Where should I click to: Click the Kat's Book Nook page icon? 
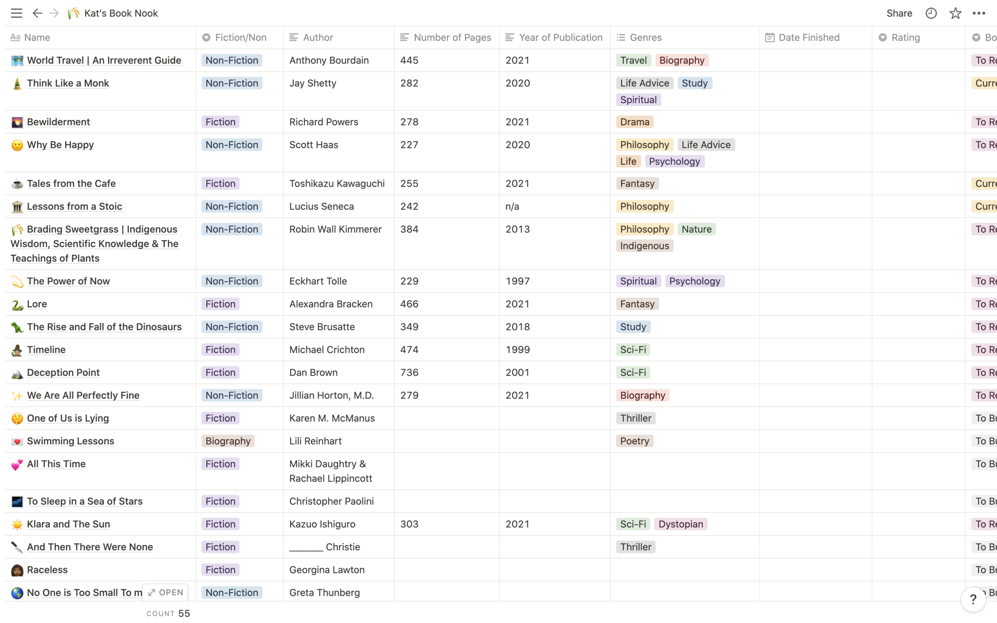point(73,13)
